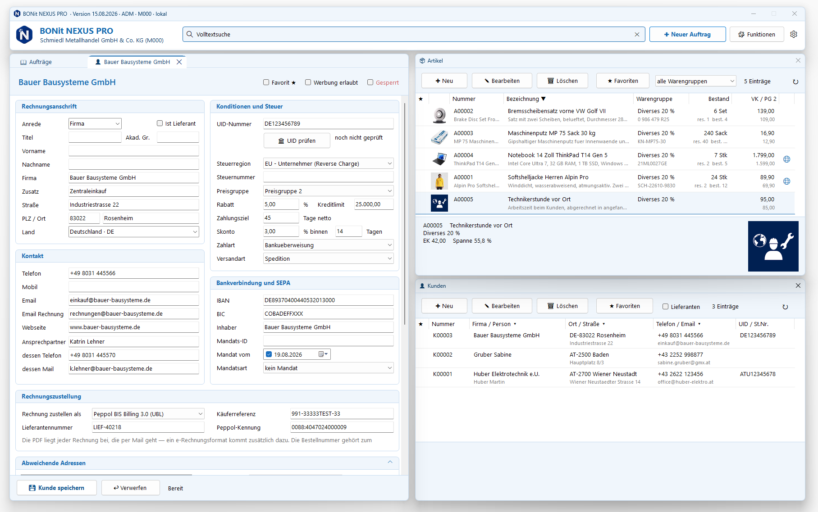The height and width of the screenshot is (512, 818).
Task: Click the web globe icon for Notebook ThinkPad
Action: (786, 159)
